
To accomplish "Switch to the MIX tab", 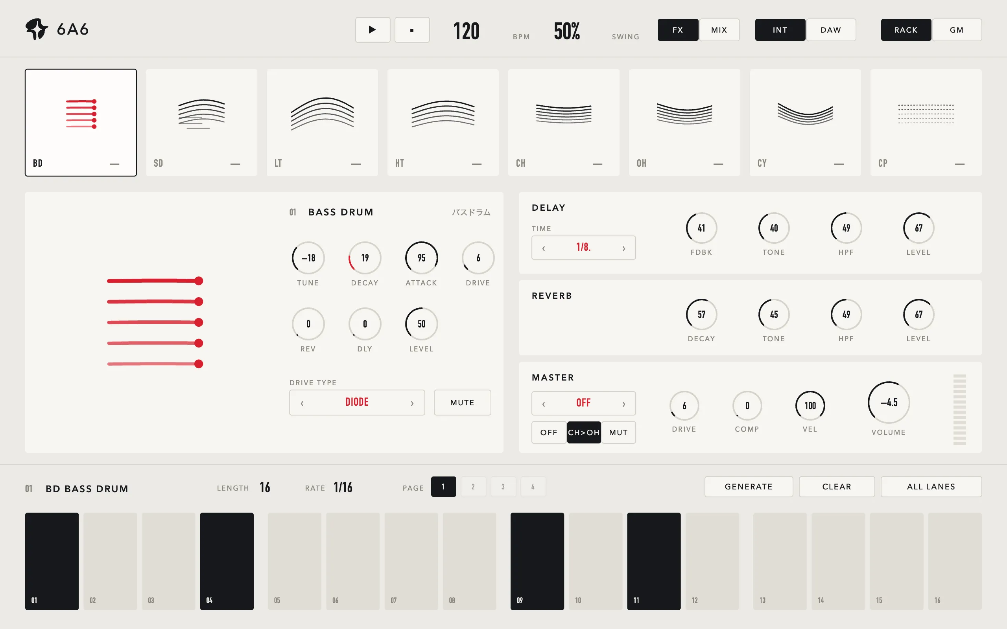I will click(x=719, y=30).
